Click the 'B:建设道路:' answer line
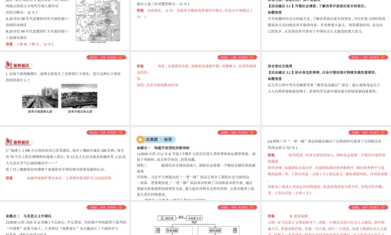The height and width of the screenshot is (235, 391). click(x=300, y=216)
